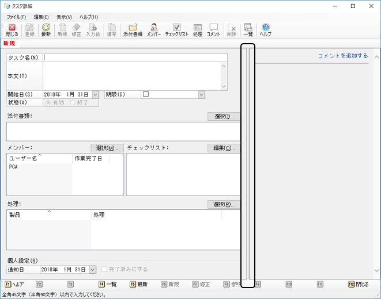This screenshot has width=381, height=299.
Task: Click the コメントを追加する link
Action: (x=343, y=56)
